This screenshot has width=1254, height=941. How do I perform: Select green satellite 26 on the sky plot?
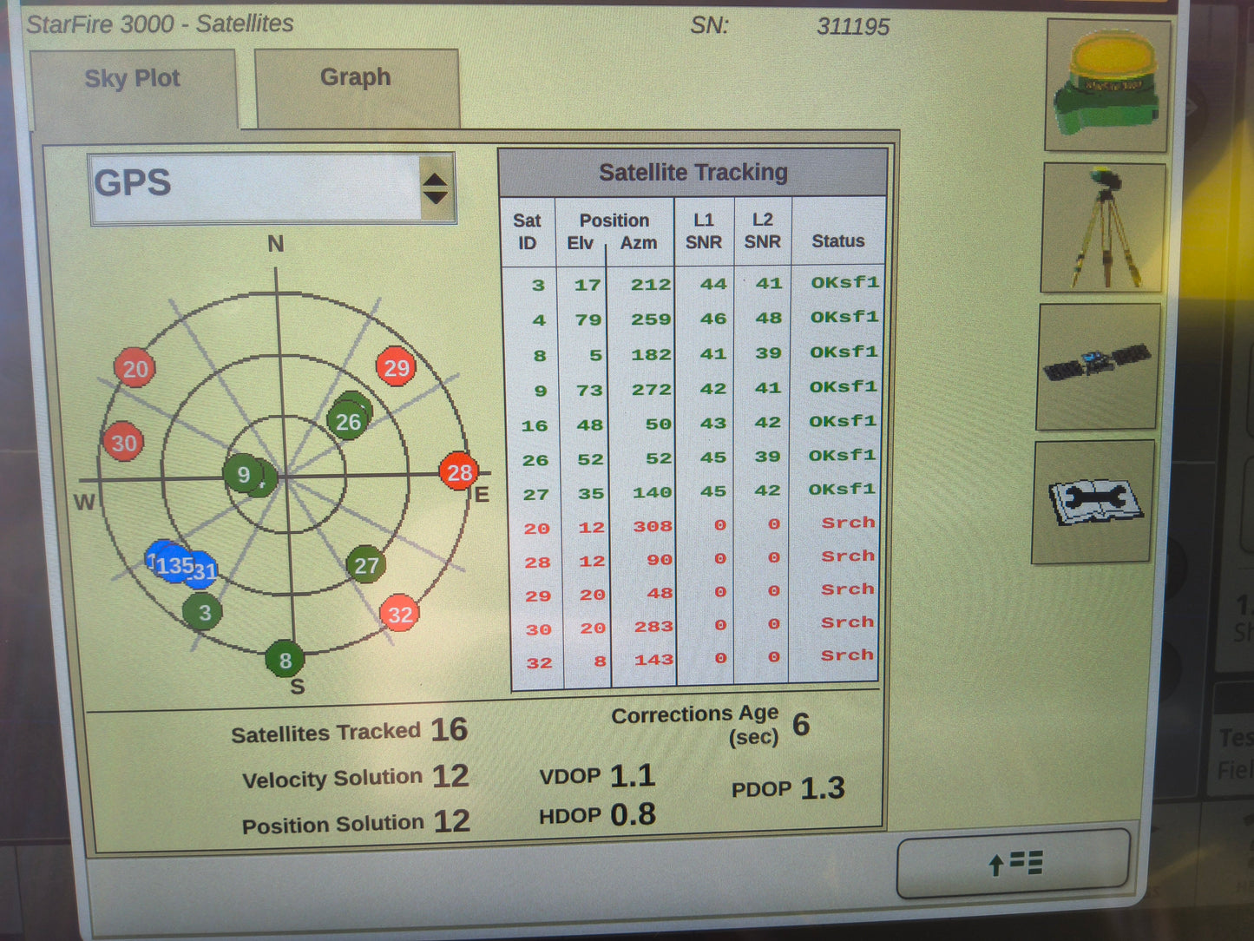click(350, 421)
